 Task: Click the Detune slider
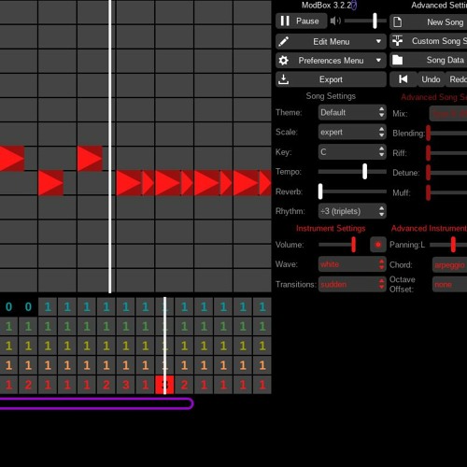click(x=446, y=173)
